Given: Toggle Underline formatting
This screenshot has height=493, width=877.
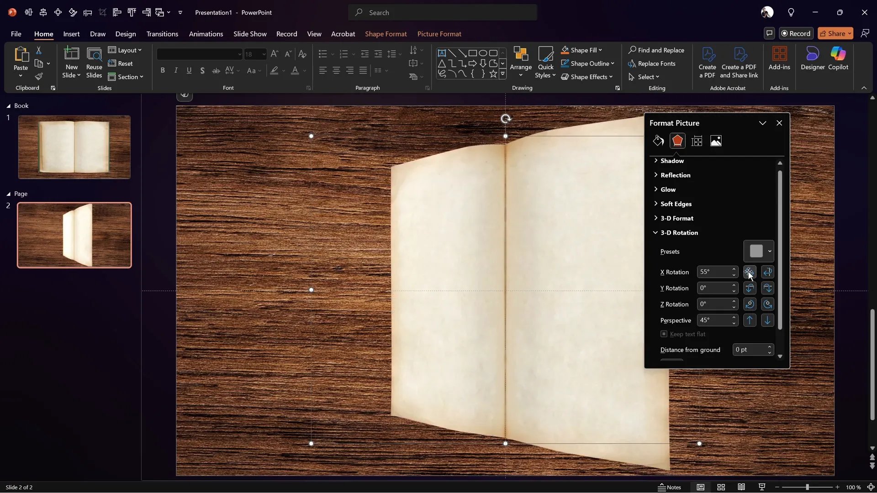Looking at the screenshot, I should click(189, 70).
